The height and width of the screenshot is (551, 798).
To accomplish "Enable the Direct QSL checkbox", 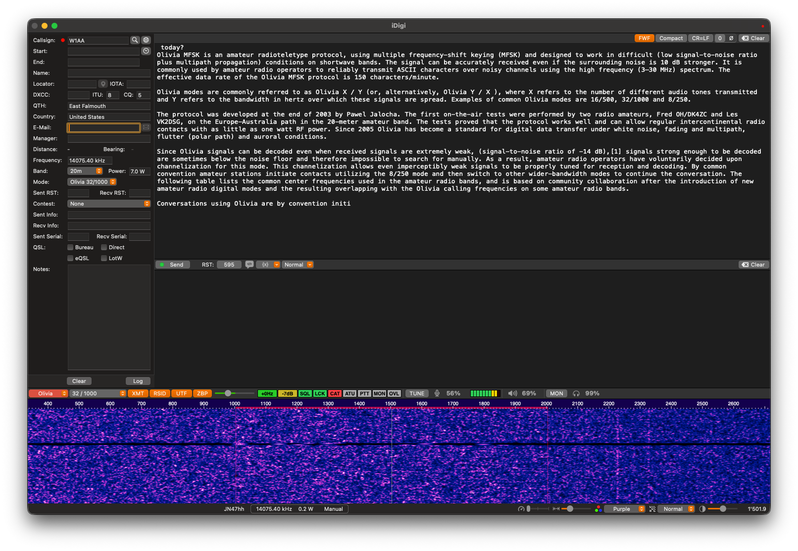I will 104,247.
